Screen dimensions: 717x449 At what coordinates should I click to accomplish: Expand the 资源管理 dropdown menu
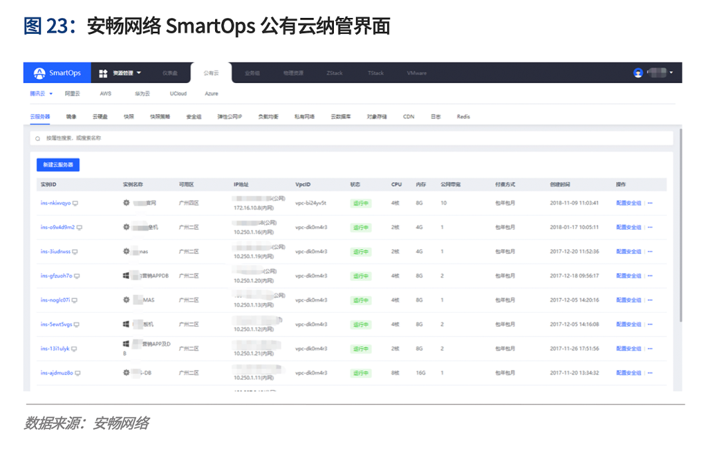(x=139, y=73)
